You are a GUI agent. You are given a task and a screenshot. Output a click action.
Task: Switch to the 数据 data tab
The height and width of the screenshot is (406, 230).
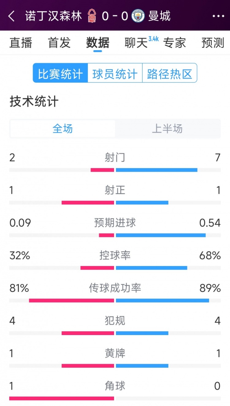pyautogui.click(x=97, y=43)
